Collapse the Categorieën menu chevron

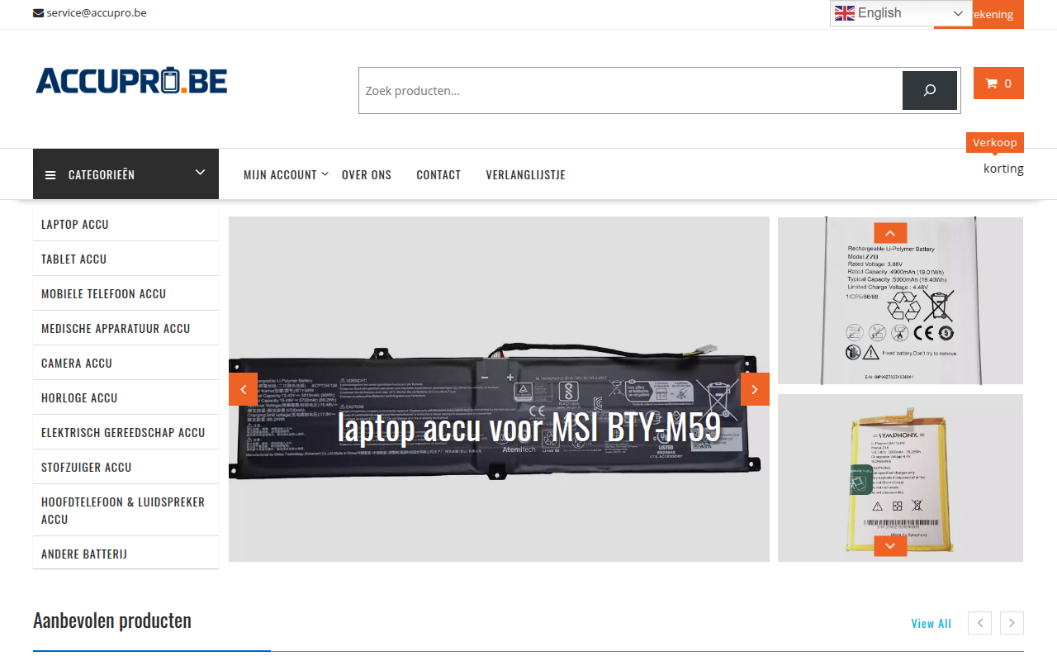point(200,172)
